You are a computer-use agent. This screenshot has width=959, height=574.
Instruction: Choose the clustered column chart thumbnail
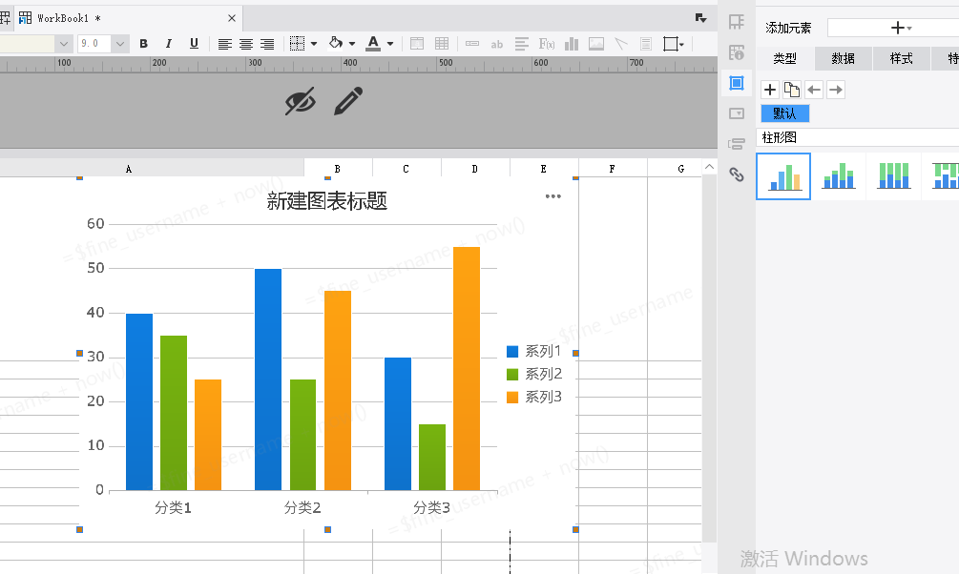[783, 176]
